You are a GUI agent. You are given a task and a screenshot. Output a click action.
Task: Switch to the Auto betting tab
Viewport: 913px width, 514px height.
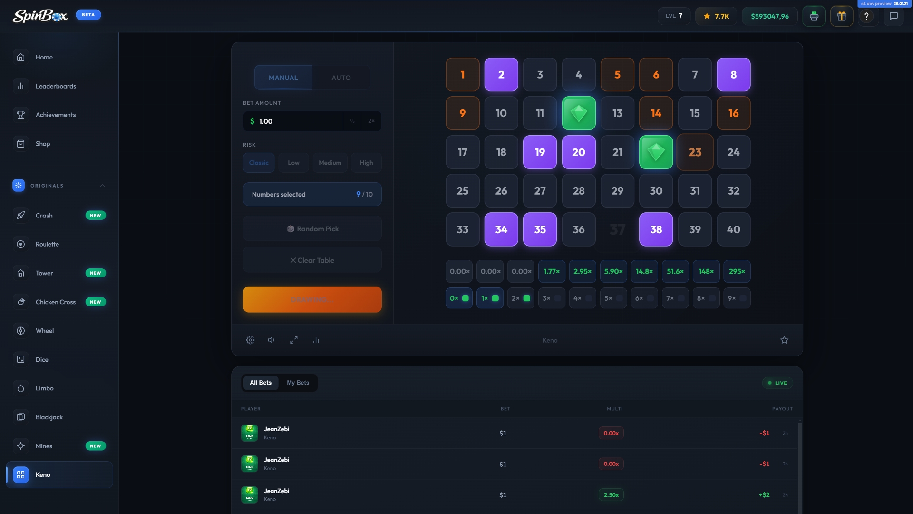point(341,78)
